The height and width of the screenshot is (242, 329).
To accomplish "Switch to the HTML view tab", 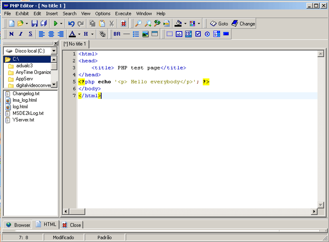I will click(x=46, y=224).
